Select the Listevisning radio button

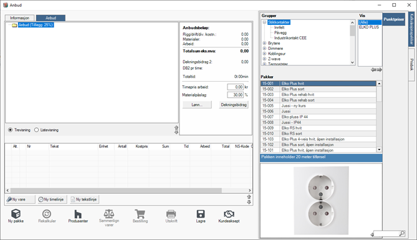tap(36, 130)
